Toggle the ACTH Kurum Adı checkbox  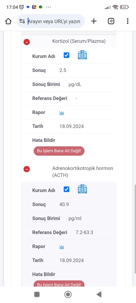(66, 189)
